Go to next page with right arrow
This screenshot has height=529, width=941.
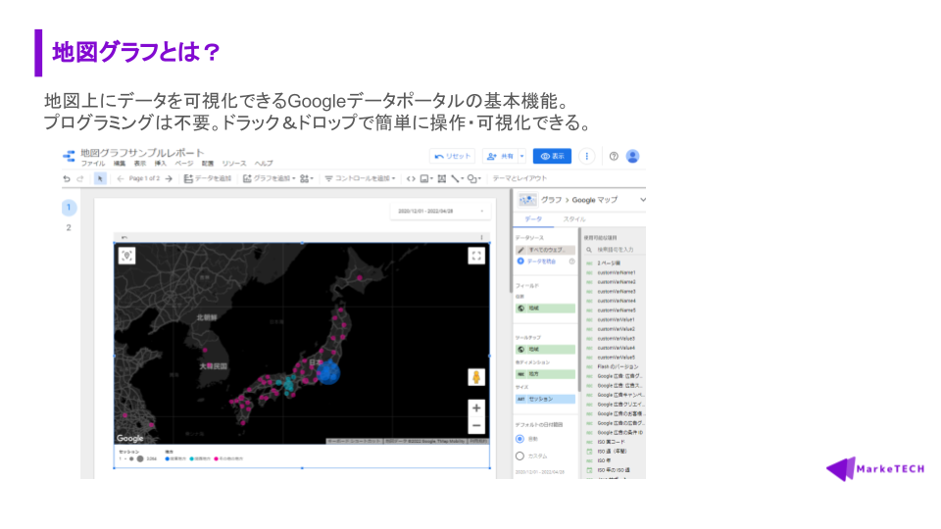(x=170, y=178)
